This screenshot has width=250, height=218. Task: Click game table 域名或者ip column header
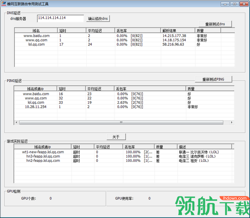pos(42,147)
